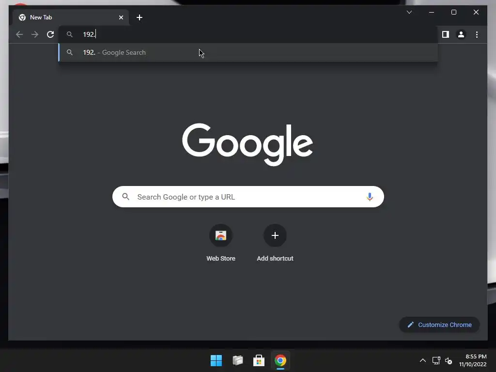The image size is (496, 372).
Task: Toggle the side panel icon
Action: click(x=446, y=34)
